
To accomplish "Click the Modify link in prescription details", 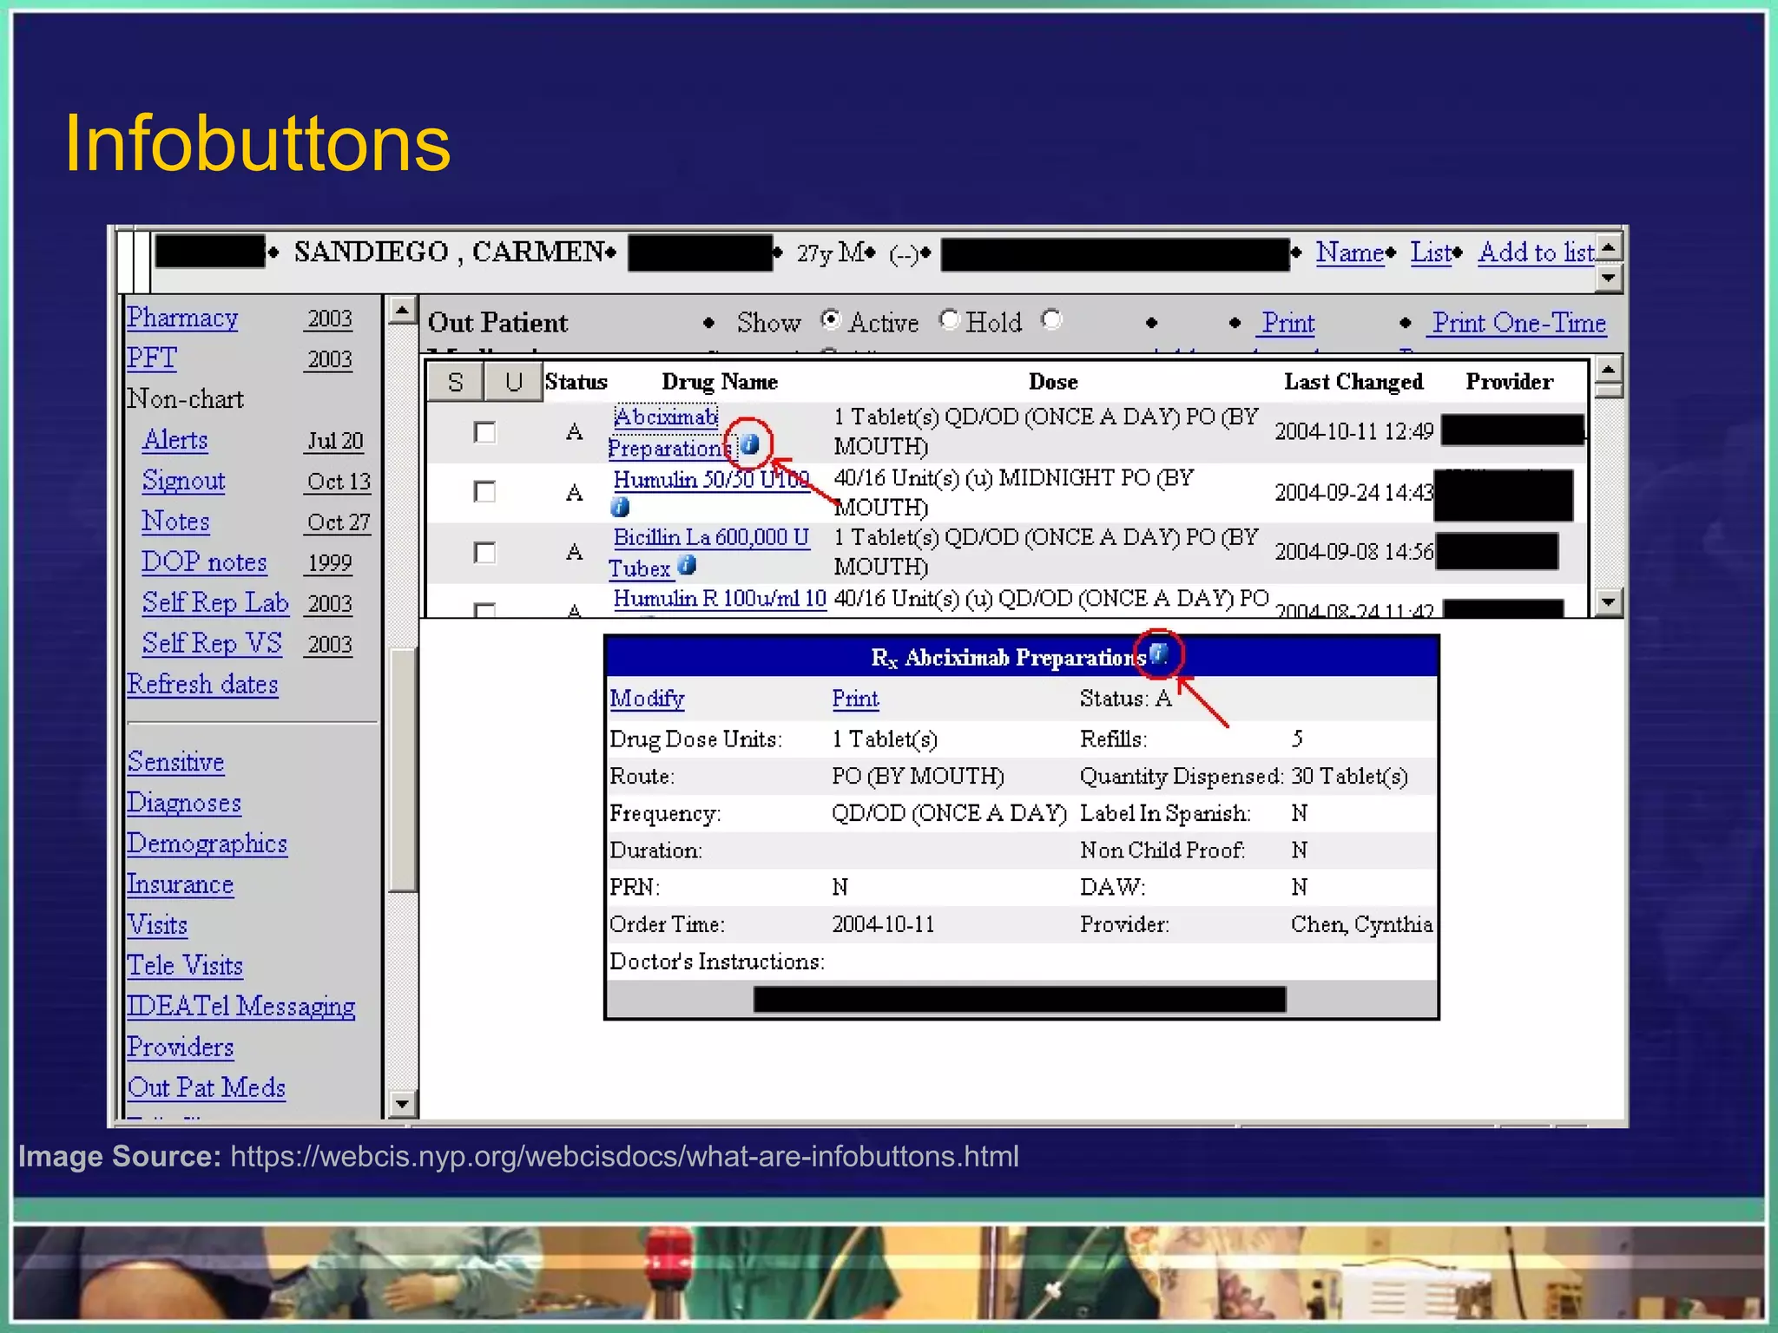I will coord(647,699).
